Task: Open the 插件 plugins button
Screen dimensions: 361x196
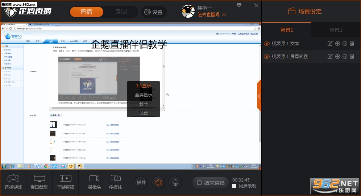Action: click(x=141, y=183)
